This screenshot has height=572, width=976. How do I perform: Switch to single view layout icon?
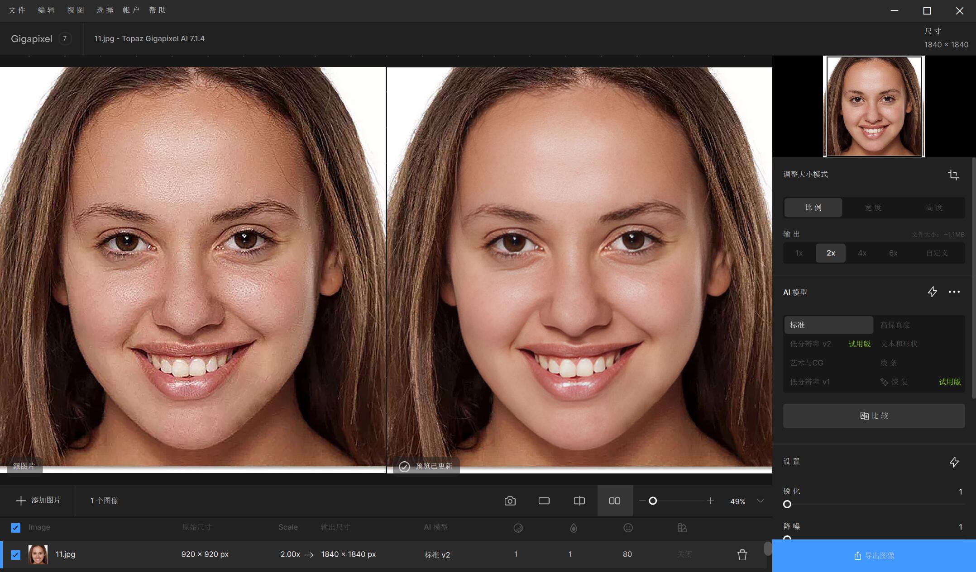click(544, 501)
